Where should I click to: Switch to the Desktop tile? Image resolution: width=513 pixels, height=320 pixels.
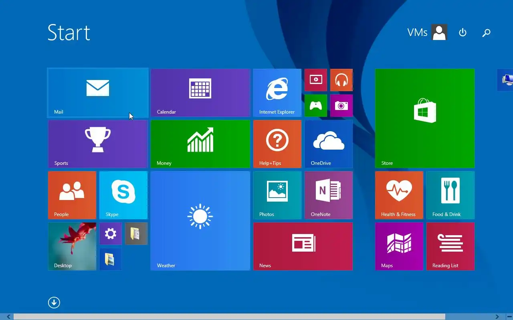click(x=72, y=246)
